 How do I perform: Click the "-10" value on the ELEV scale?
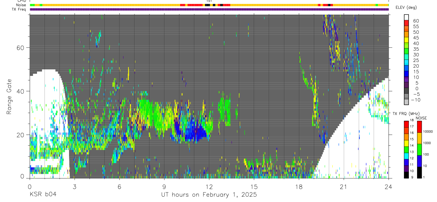click(x=415, y=100)
